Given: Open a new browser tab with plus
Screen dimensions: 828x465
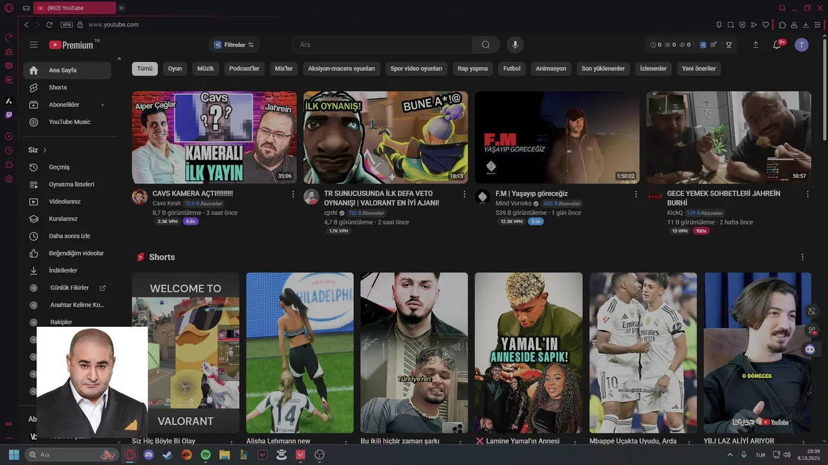Looking at the screenshot, I should 121,8.
